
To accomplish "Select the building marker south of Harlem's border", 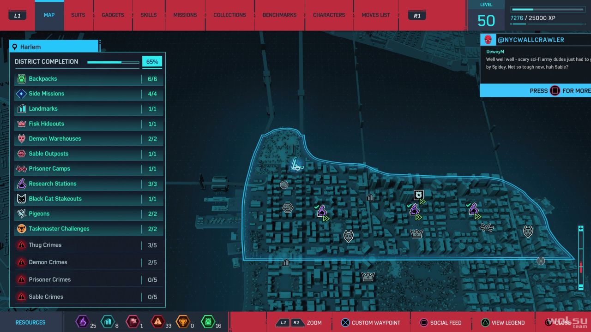I will (286, 262).
